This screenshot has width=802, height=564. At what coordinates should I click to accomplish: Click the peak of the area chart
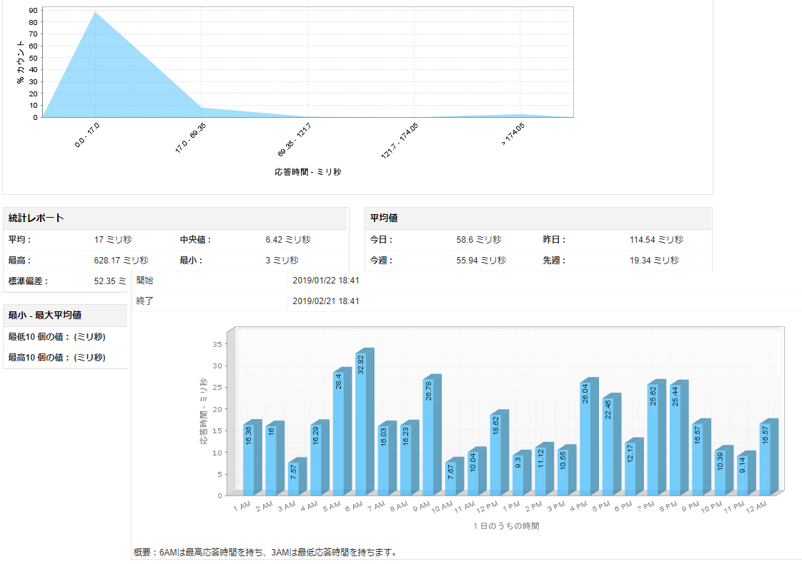pyautogui.click(x=95, y=13)
